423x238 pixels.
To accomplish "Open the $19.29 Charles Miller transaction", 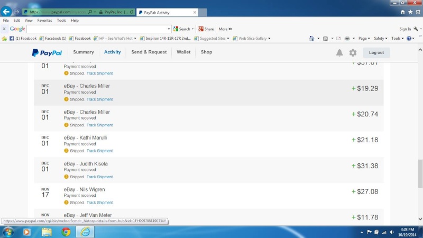I will pyautogui.click(x=208, y=92).
